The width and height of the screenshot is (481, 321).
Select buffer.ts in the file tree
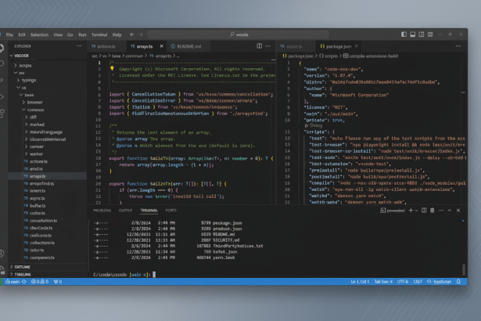(48, 205)
